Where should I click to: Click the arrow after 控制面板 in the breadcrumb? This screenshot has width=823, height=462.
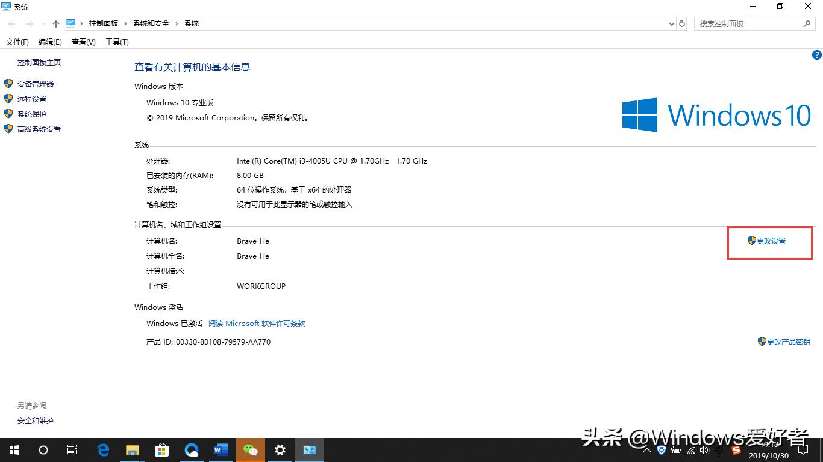[x=125, y=23]
